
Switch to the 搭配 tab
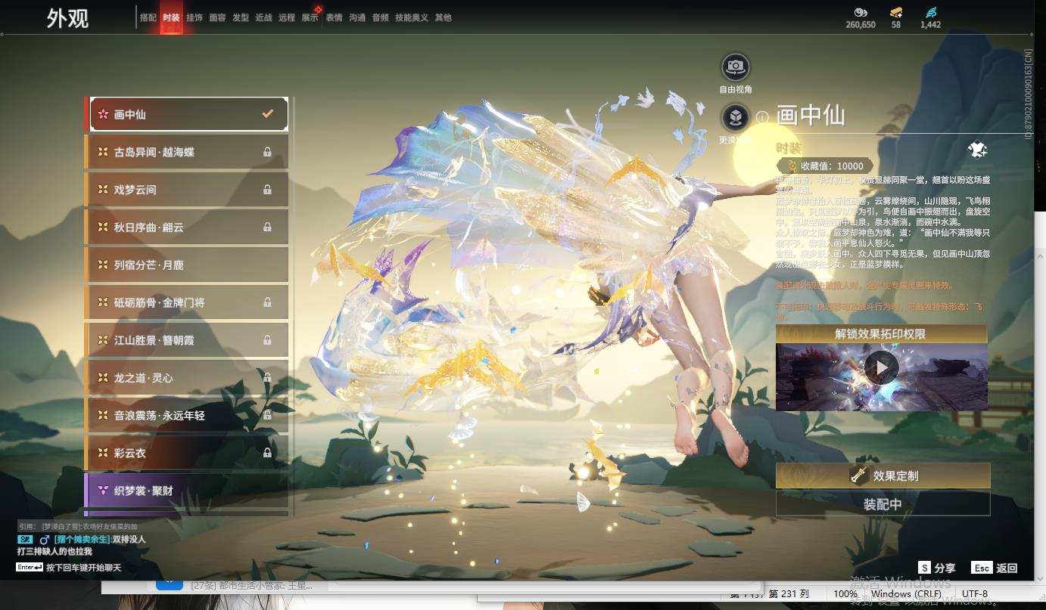[148, 17]
